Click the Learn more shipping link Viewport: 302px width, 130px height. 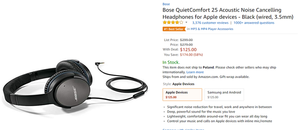point(195,72)
